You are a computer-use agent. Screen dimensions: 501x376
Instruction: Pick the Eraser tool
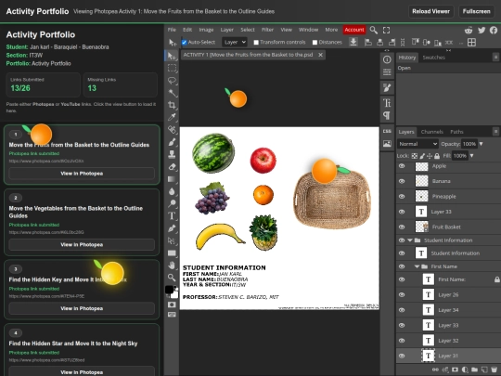172,166
